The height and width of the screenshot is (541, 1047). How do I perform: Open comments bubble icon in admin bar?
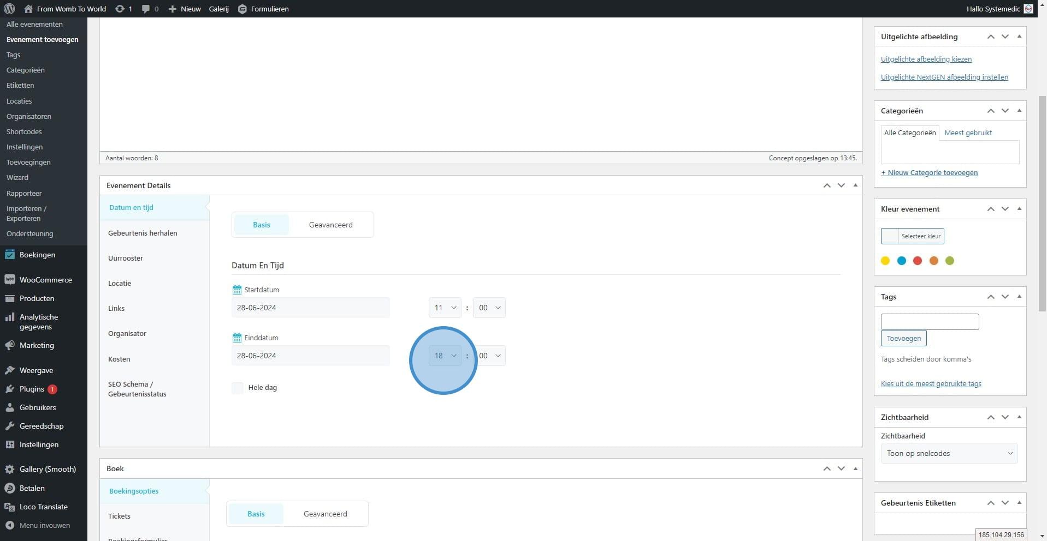(x=146, y=9)
